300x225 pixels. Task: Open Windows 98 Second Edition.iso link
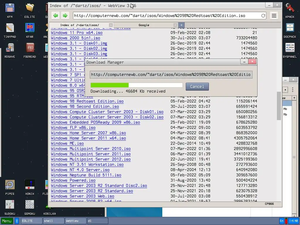pyautogui.click(x=85, y=107)
